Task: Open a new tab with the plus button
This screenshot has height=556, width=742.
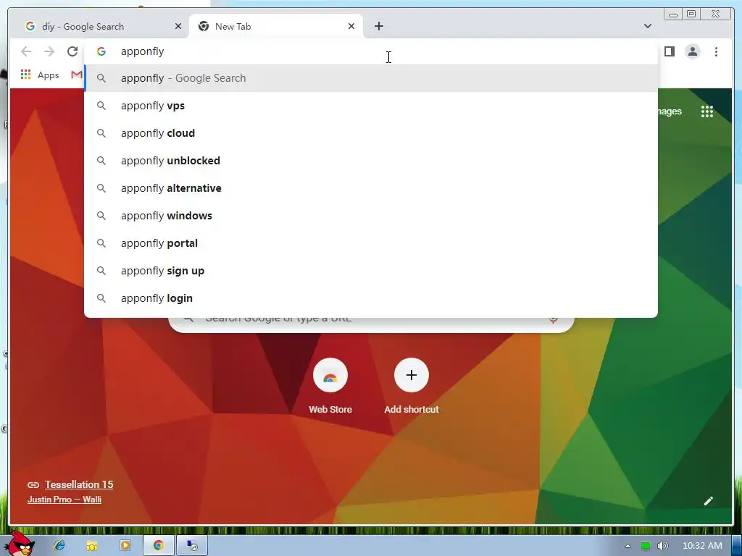Action: click(378, 27)
